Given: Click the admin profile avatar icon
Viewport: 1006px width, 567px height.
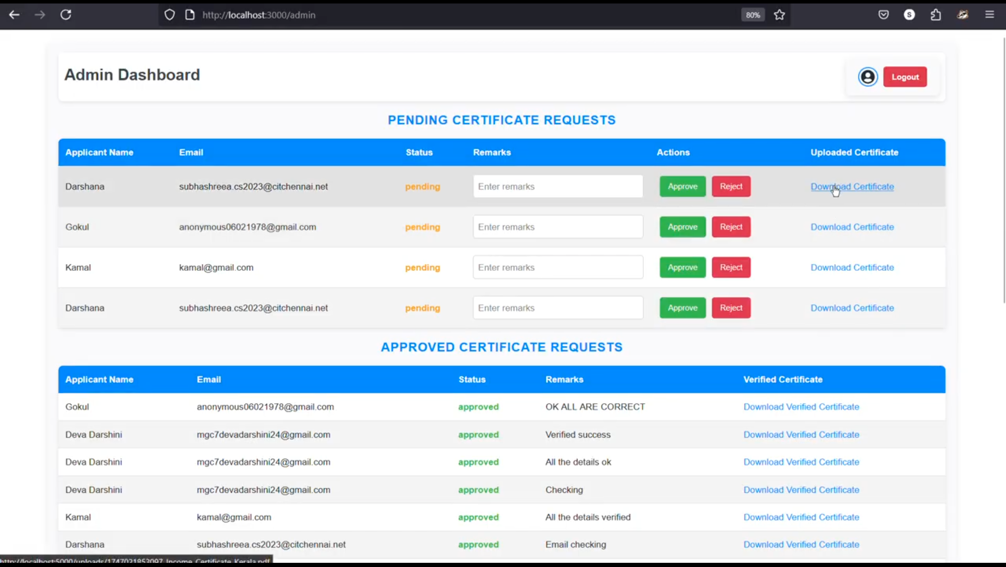Looking at the screenshot, I should 868,77.
